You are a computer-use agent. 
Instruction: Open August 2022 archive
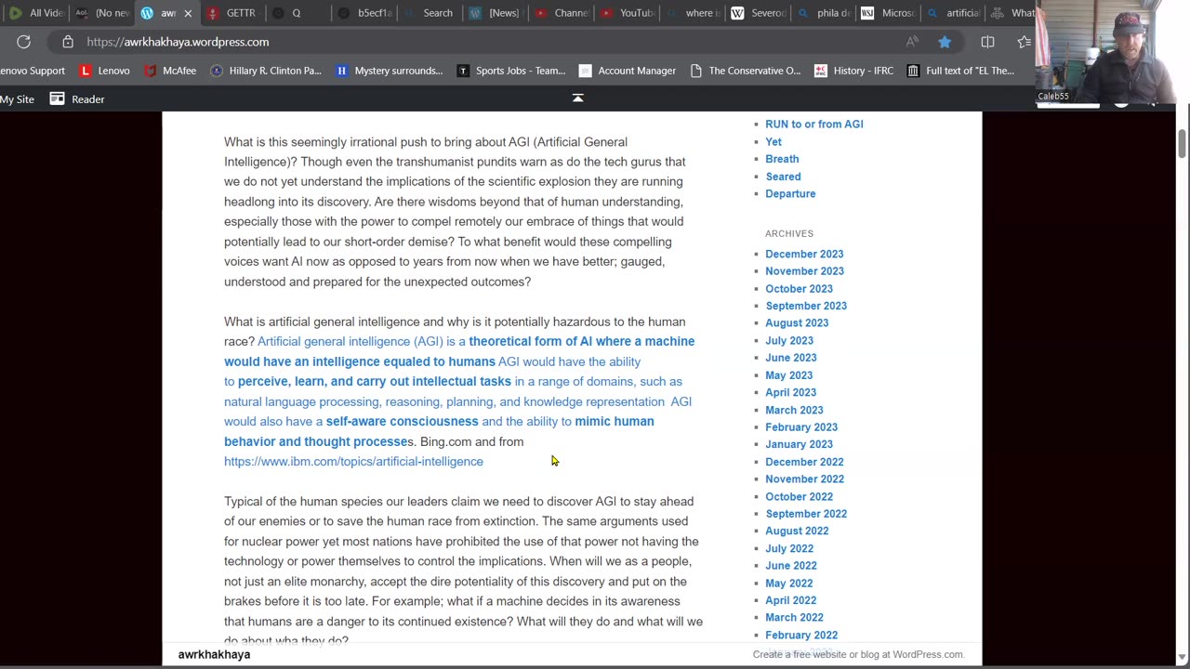point(797,531)
